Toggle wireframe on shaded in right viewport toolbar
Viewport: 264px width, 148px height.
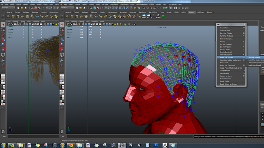(x=110, y=24)
